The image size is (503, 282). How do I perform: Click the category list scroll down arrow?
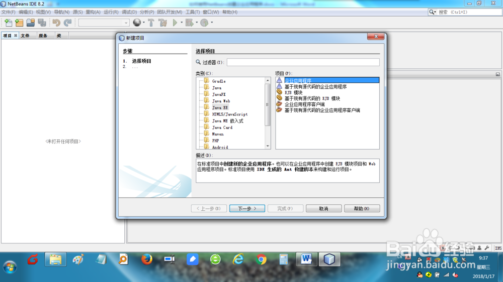point(268,146)
